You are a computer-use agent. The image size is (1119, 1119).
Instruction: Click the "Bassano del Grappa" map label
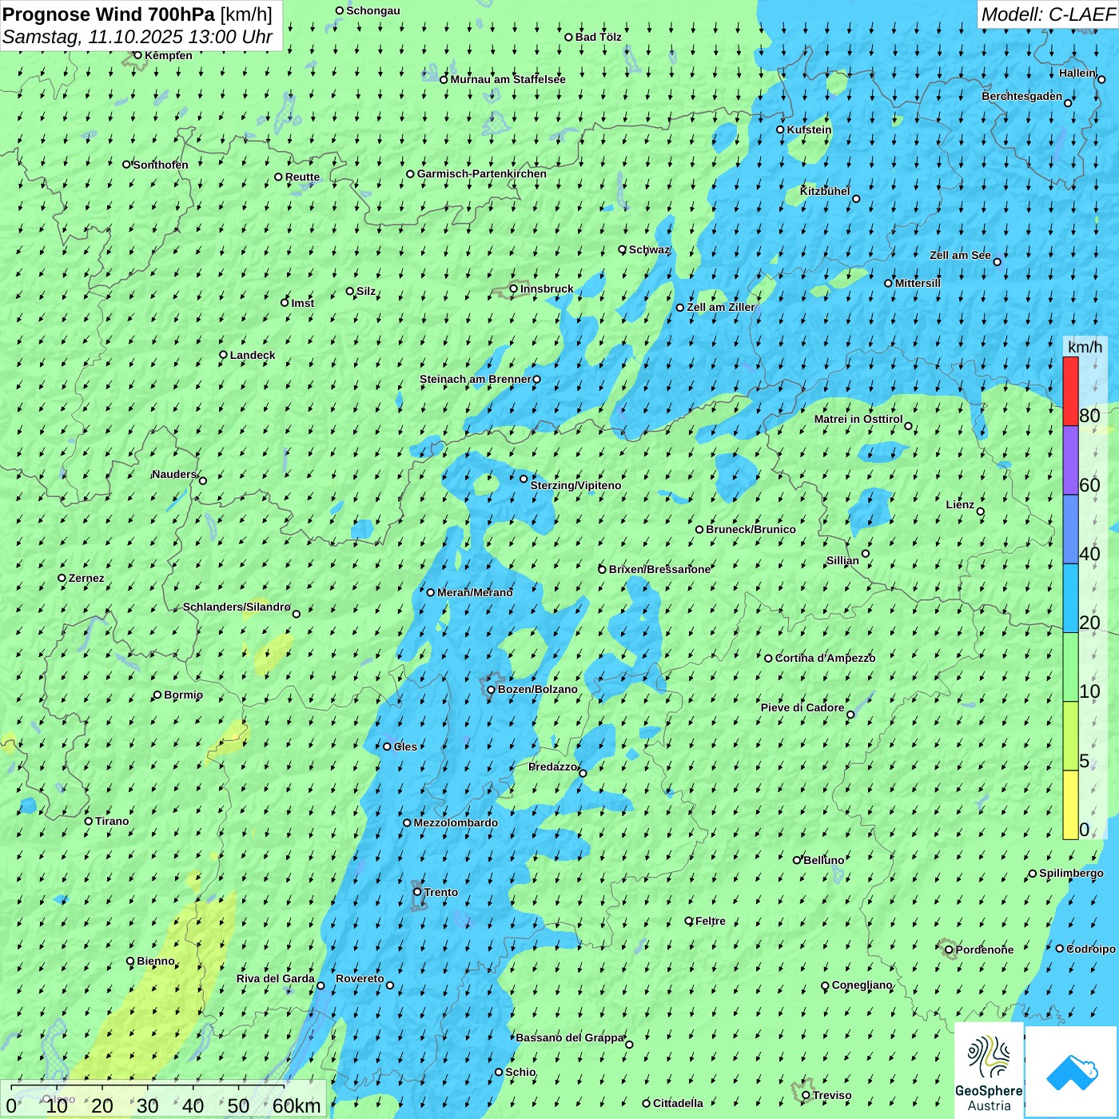coord(570,1037)
